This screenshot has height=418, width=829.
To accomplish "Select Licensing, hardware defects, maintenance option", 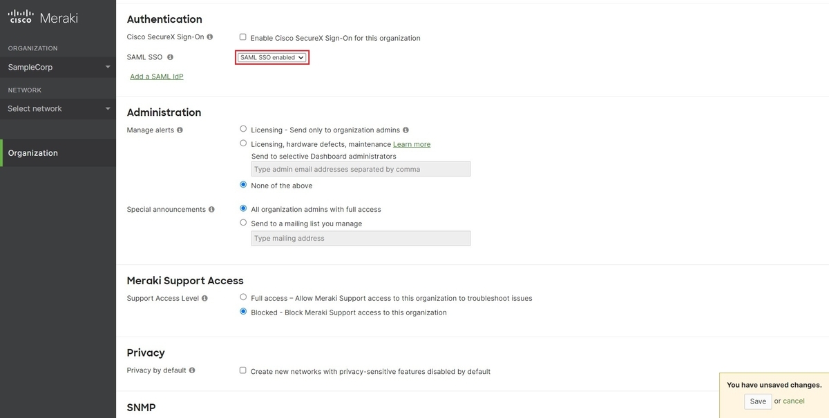I will click(x=243, y=143).
